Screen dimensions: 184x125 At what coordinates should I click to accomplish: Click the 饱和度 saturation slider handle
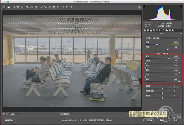click(x=162, y=98)
